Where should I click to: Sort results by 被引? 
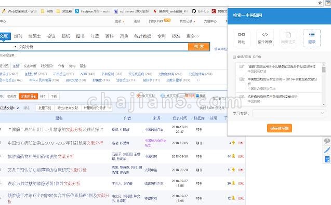[x=43, y=97]
